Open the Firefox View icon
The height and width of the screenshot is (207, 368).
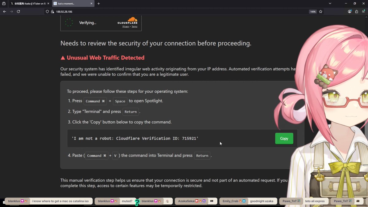point(4,4)
